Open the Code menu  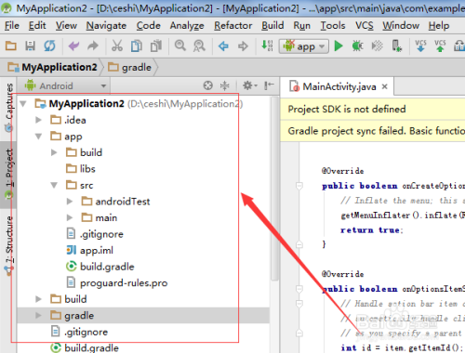149,25
